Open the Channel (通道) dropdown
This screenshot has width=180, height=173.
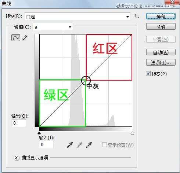point(53,27)
